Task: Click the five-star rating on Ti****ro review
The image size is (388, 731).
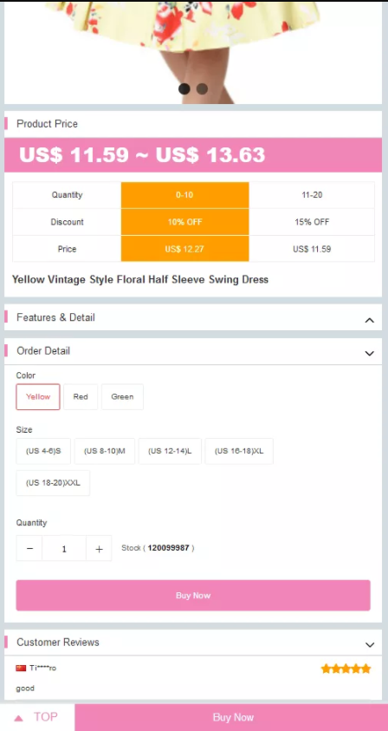Action: pyautogui.click(x=346, y=669)
